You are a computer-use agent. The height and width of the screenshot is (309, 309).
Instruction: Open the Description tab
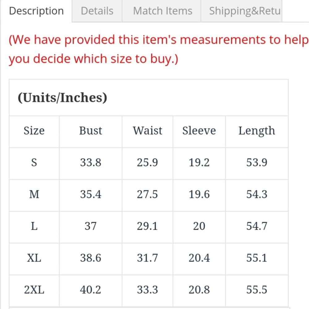pyautogui.click(x=36, y=11)
